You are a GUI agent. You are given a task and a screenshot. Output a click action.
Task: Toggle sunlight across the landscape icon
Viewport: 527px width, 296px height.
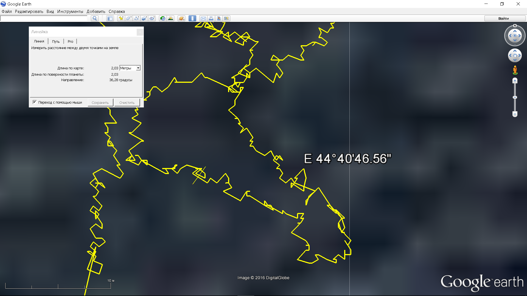pyautogui.click(x=170, y=18)
